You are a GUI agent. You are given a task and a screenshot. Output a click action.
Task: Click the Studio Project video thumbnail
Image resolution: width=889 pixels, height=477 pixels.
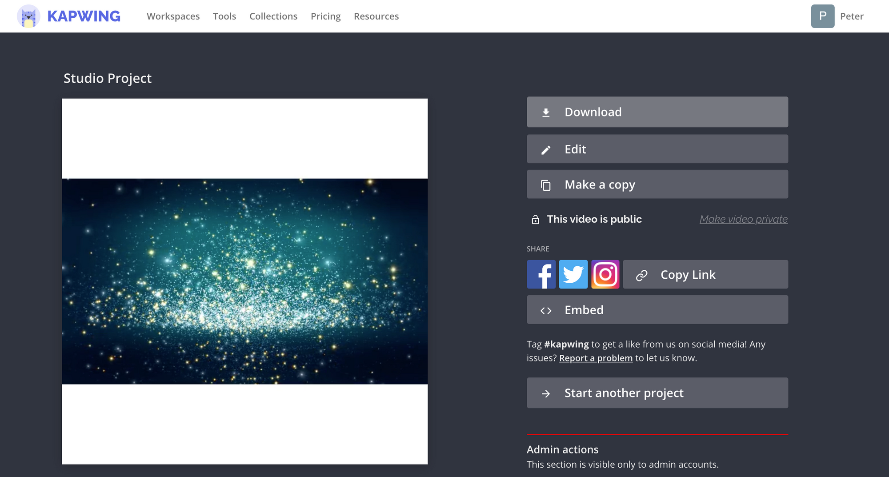coord(244,280)
